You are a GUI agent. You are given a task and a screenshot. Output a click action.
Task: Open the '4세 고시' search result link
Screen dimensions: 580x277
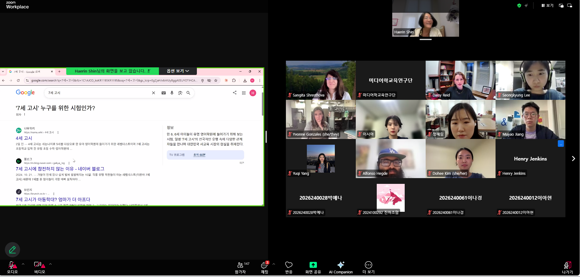(24, 138)
